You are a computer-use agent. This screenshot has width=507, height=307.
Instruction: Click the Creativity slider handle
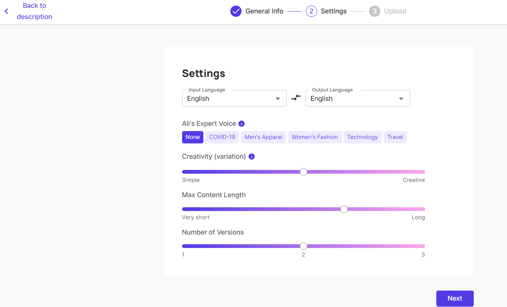pos(304,172)
